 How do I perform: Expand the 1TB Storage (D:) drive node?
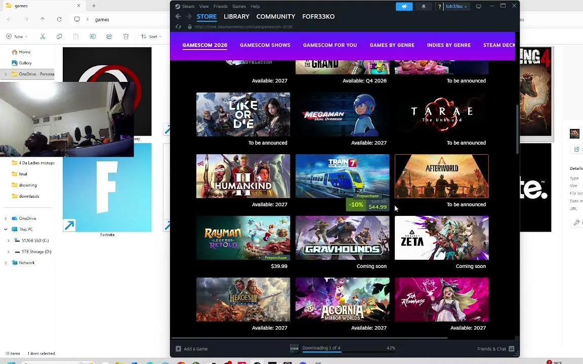pos(9,252)
